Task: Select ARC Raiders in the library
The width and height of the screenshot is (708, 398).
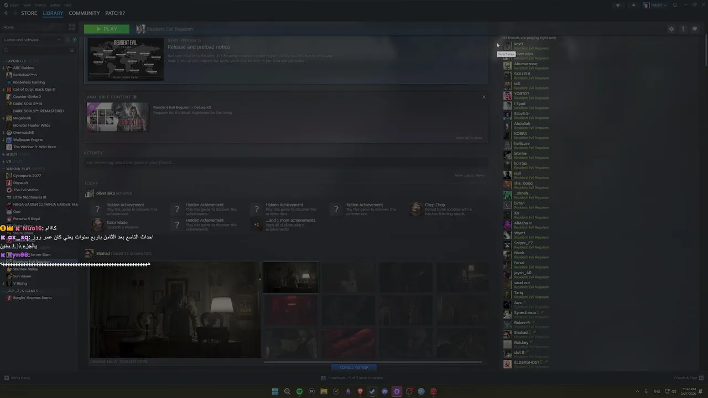Action: point(23,68)
